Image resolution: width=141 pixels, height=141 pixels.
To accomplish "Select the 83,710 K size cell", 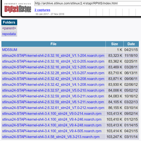I will pyautogui.click(x=115, y=73).
